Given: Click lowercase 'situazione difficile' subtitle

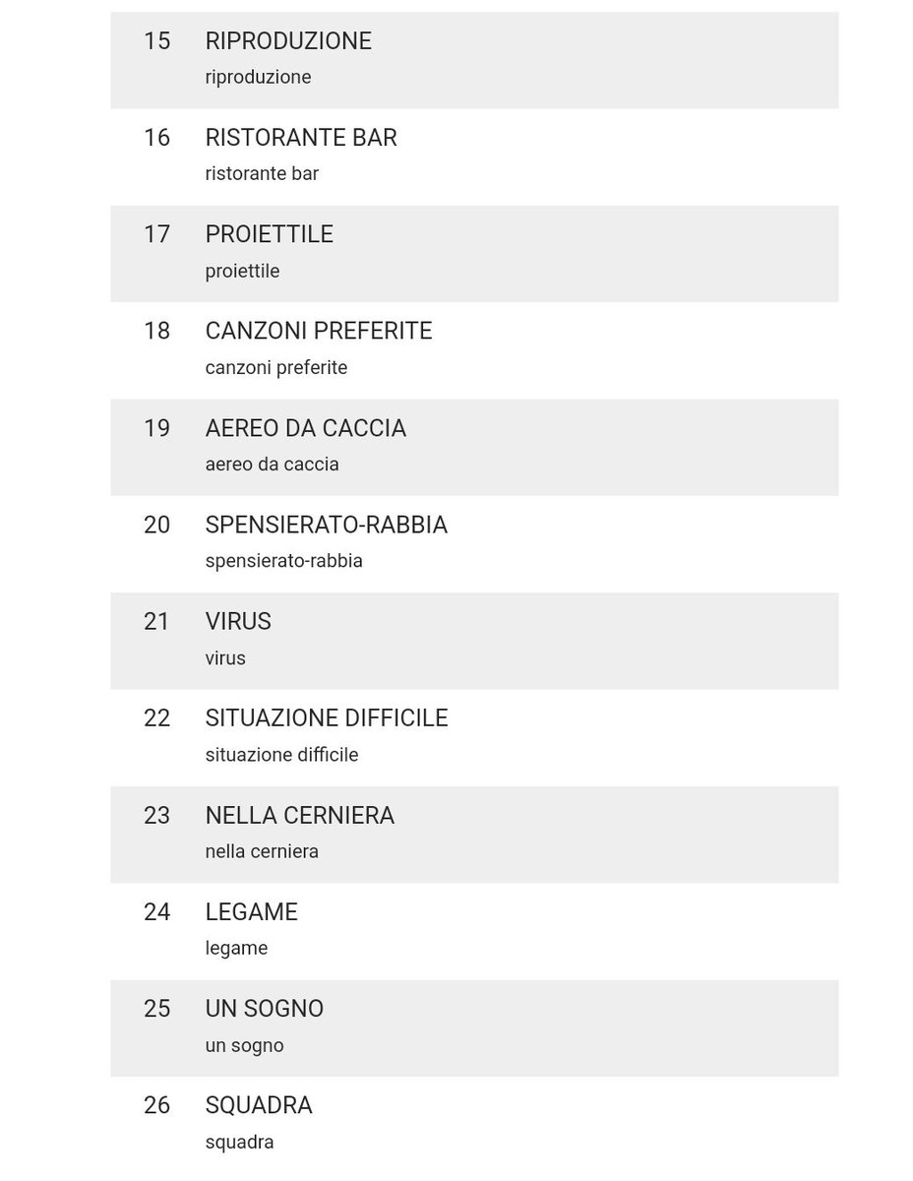Looking at the screenshot, I should pos(282,755).
